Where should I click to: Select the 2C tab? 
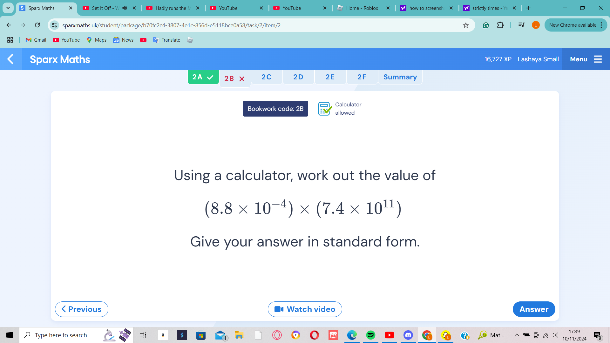tap(267, 77)
